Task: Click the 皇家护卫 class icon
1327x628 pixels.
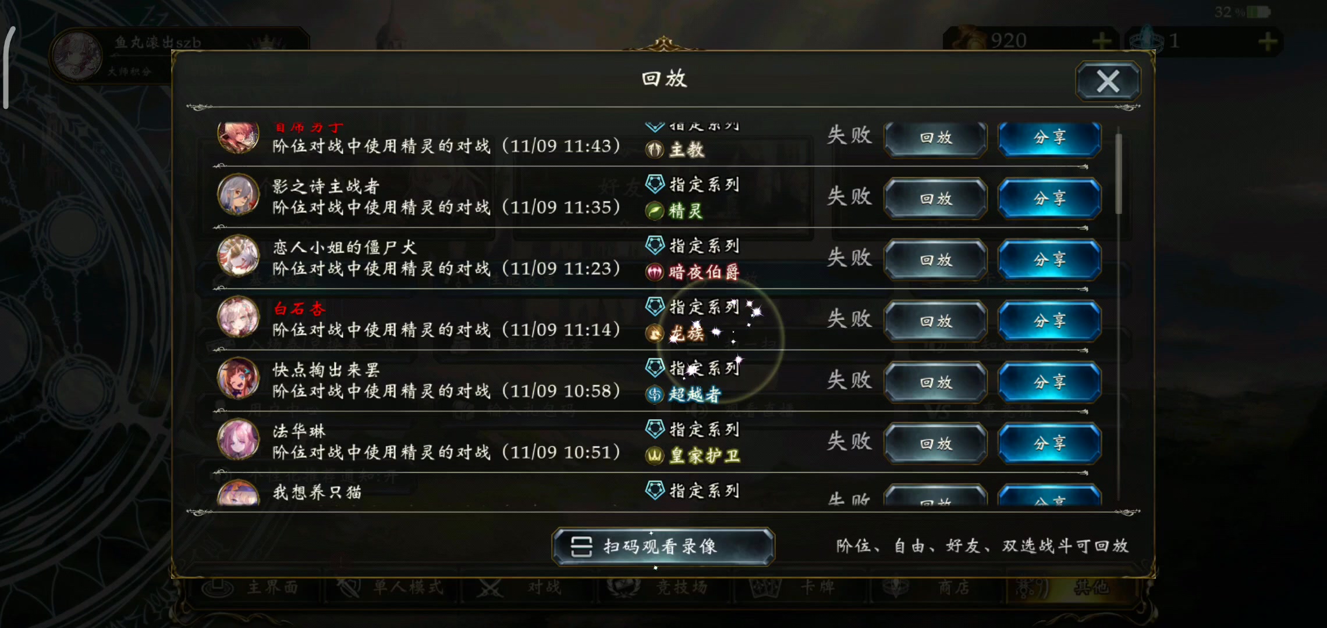Action: click(x=655, y=455)
